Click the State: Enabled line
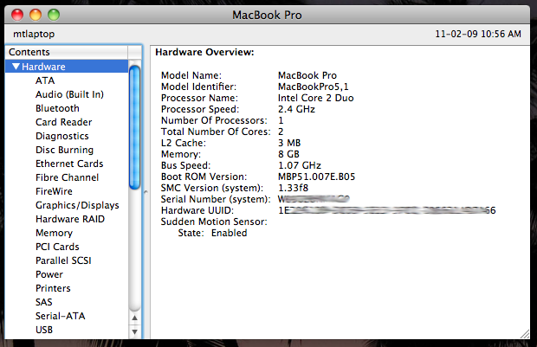The width and height of the screenshot is (537, 347). (212, 233)
